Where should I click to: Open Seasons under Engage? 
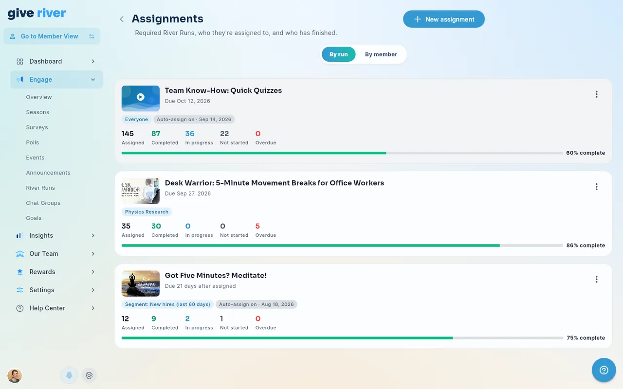tap(37, 112)
